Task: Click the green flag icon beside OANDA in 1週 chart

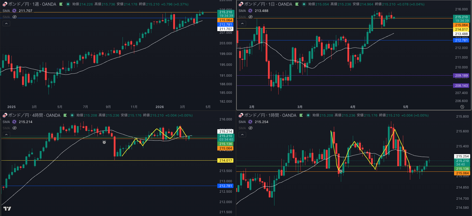Action: pos(61,4)
